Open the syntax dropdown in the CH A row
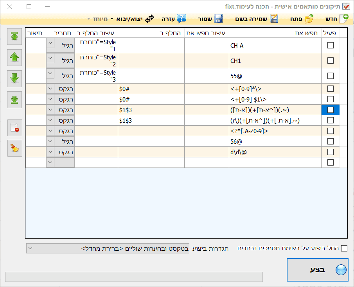354x287 pixels. point(50,43)
